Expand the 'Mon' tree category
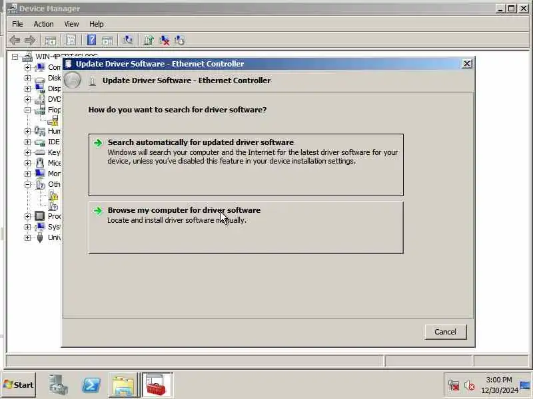 pyautogui.click(x=27, y=174)
